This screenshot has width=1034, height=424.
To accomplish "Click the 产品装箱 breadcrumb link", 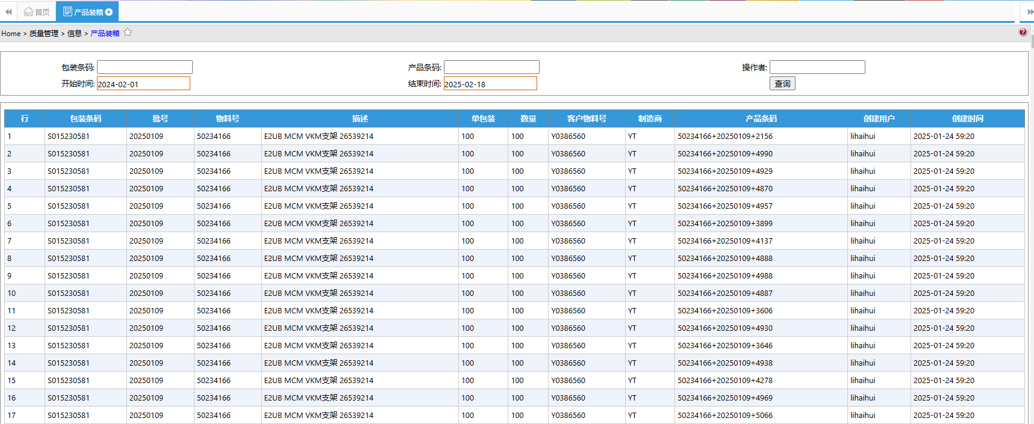I will point(105,34).
